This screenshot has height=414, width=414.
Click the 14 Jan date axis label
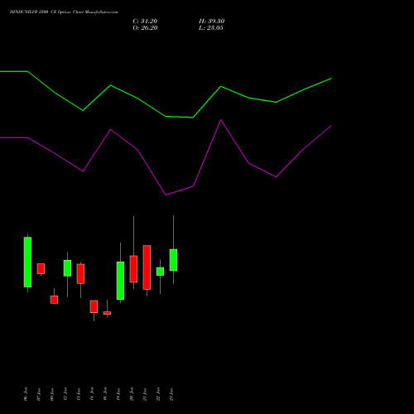coord(92,394)
